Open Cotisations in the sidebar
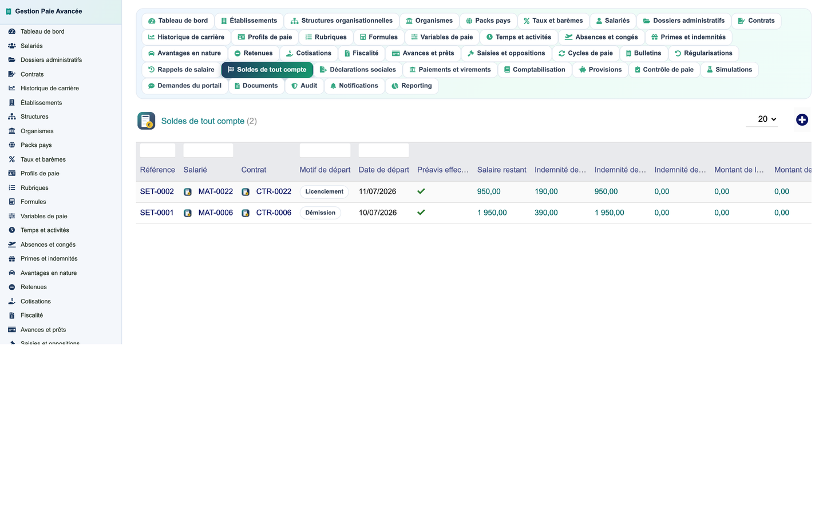 [x=35, y=301]
